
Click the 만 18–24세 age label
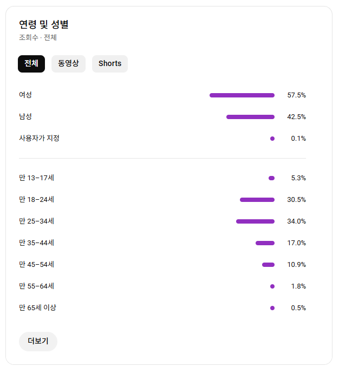tap(36, 200)
